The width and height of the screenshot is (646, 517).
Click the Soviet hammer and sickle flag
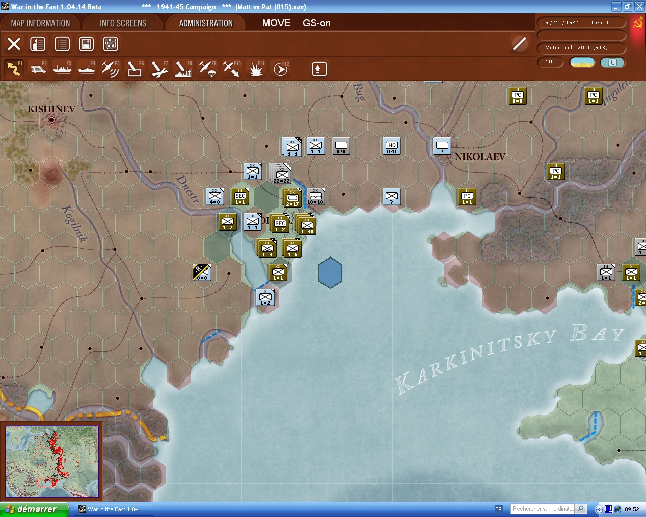(x=637, y=24)
